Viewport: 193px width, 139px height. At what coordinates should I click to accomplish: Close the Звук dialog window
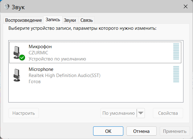pyautogui.click(x=186, y=6)
